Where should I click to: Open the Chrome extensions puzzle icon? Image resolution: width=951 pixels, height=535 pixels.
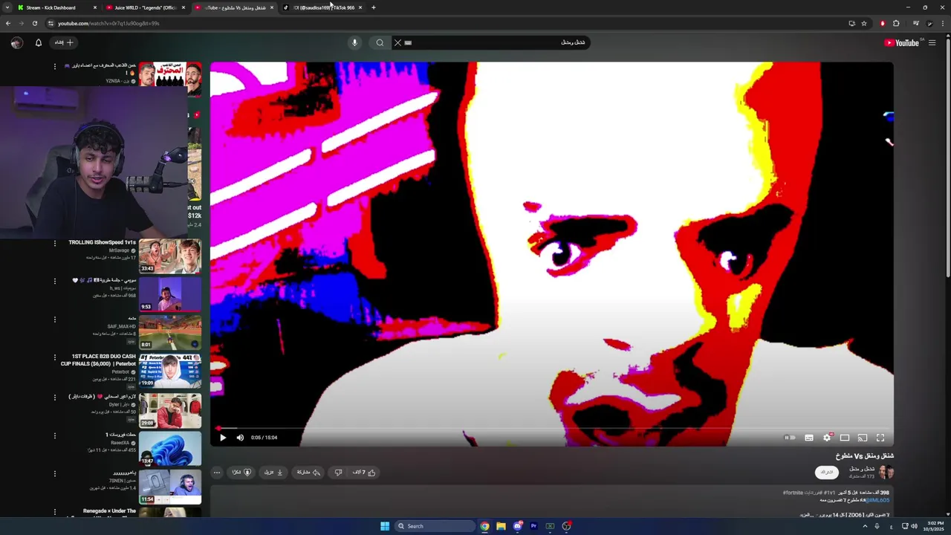896,23
